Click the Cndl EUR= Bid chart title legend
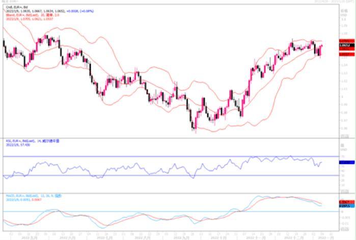Screen dimensions: 356x240 [16, 7]
